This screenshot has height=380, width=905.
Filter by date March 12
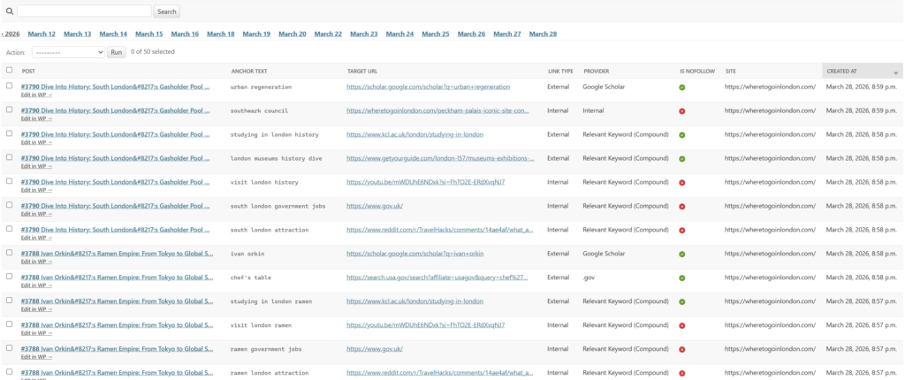42,34
